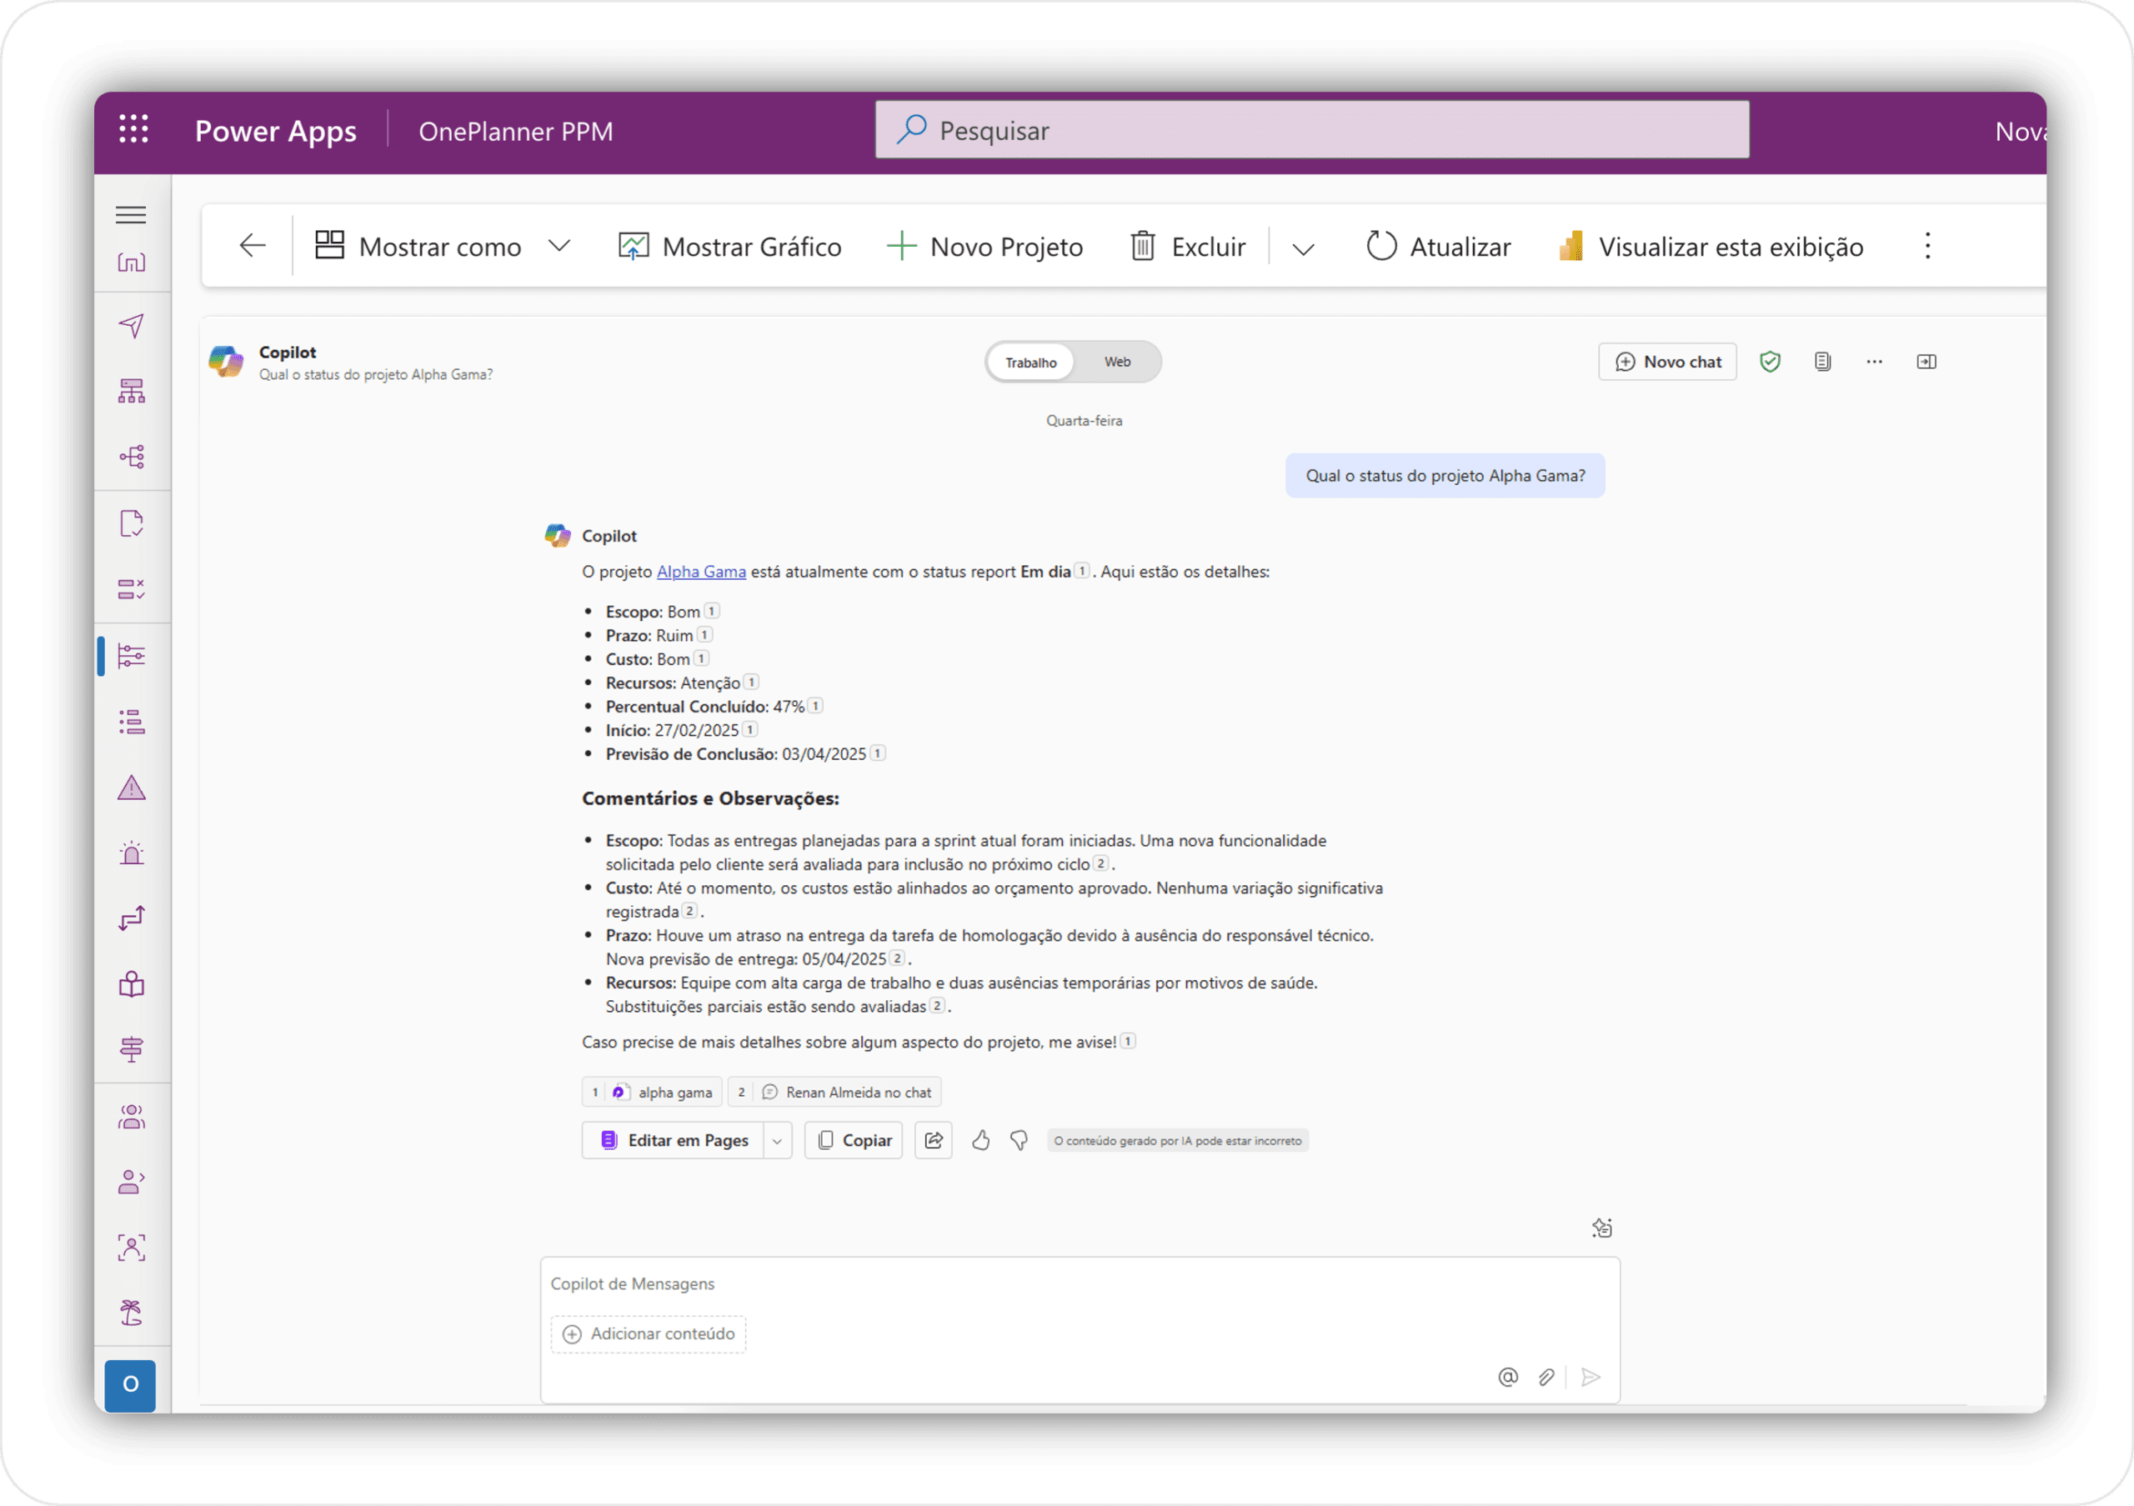The width and height of the screenshot is (2134, 1506).
Task: Click the paperclip attach icon
Action: coord(1545,1377)
